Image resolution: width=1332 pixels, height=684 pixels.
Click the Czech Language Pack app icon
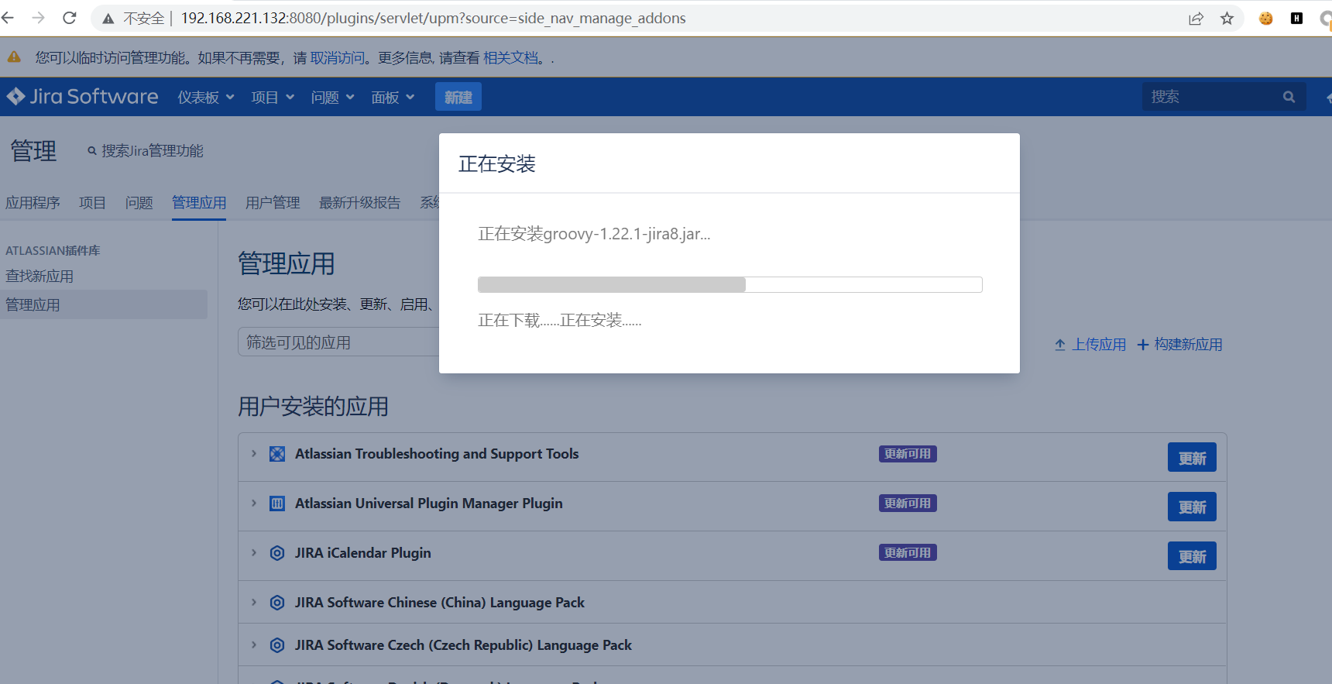click(x=277, y=645)
